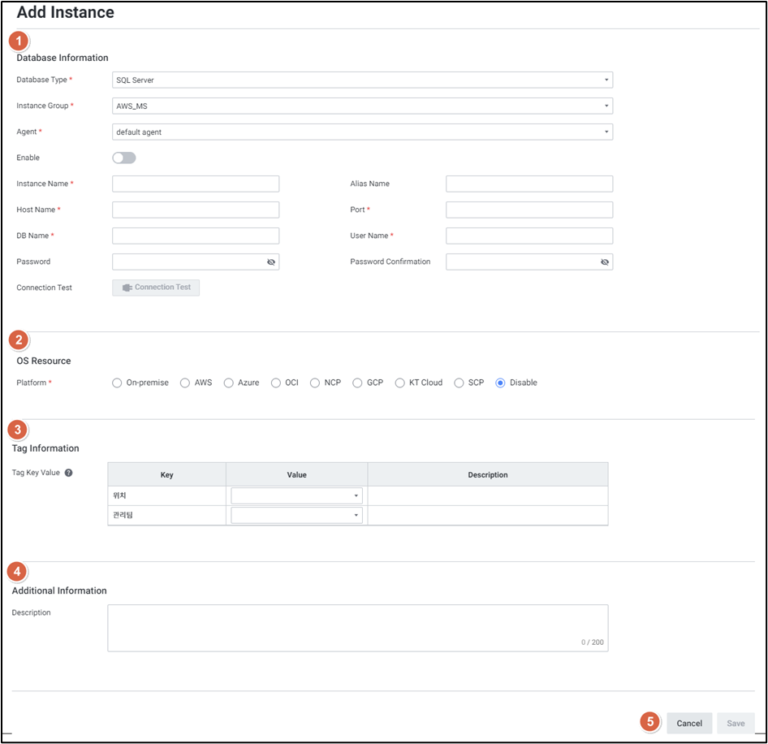
Task: Expand the Instance Group dropdown
Action: (x=362, y=106)
